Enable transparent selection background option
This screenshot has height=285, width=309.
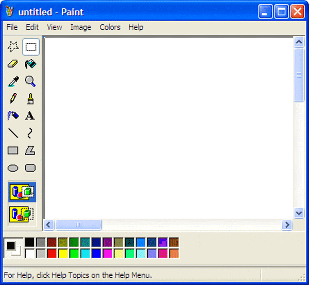pyautogui.click(x=22, y=214)
